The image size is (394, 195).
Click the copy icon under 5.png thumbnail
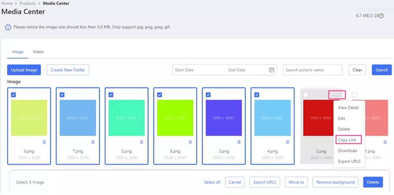click(142, 142)
